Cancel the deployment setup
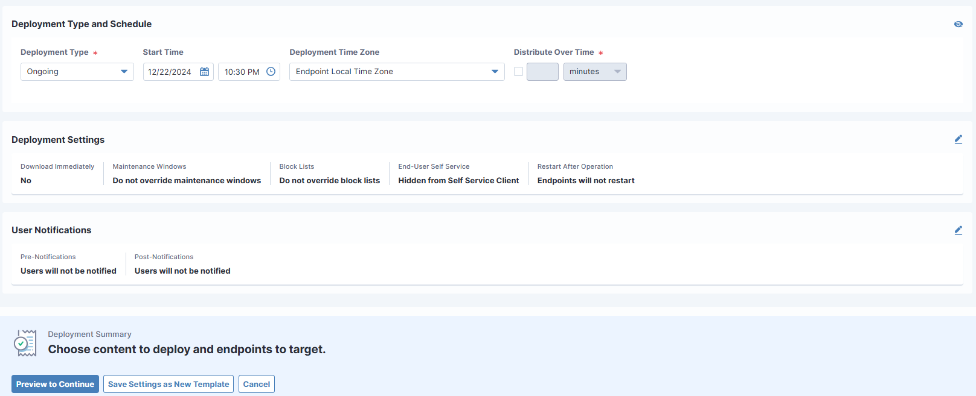The width and height of the screenshot is (976, 396). [x=257, y=384]
